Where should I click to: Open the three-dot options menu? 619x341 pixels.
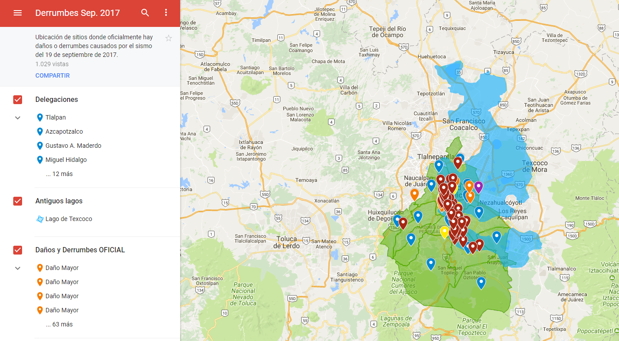pos(166,13)
